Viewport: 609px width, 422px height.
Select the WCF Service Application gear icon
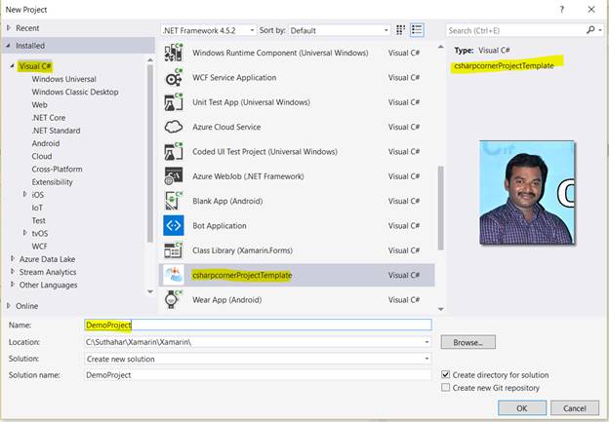tap(174, 78)
